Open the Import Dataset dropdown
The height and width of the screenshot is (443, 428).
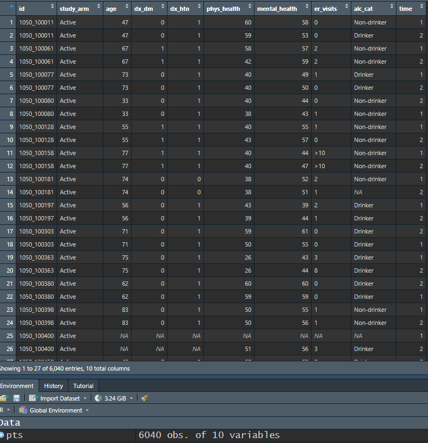(85, 398)
